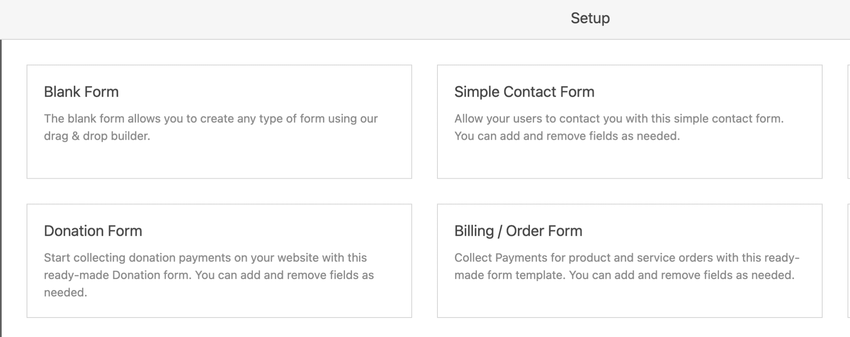Click the Setup header bar label
The height and width of the screenshot is (337, 850).
click(x=590, y=18)
